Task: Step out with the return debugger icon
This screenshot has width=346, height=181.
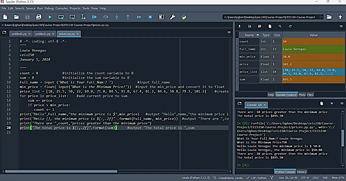Action: 128,17
